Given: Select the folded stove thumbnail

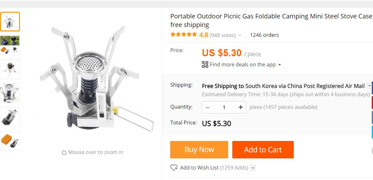Looking at the screenshot, I should [10, 117].
